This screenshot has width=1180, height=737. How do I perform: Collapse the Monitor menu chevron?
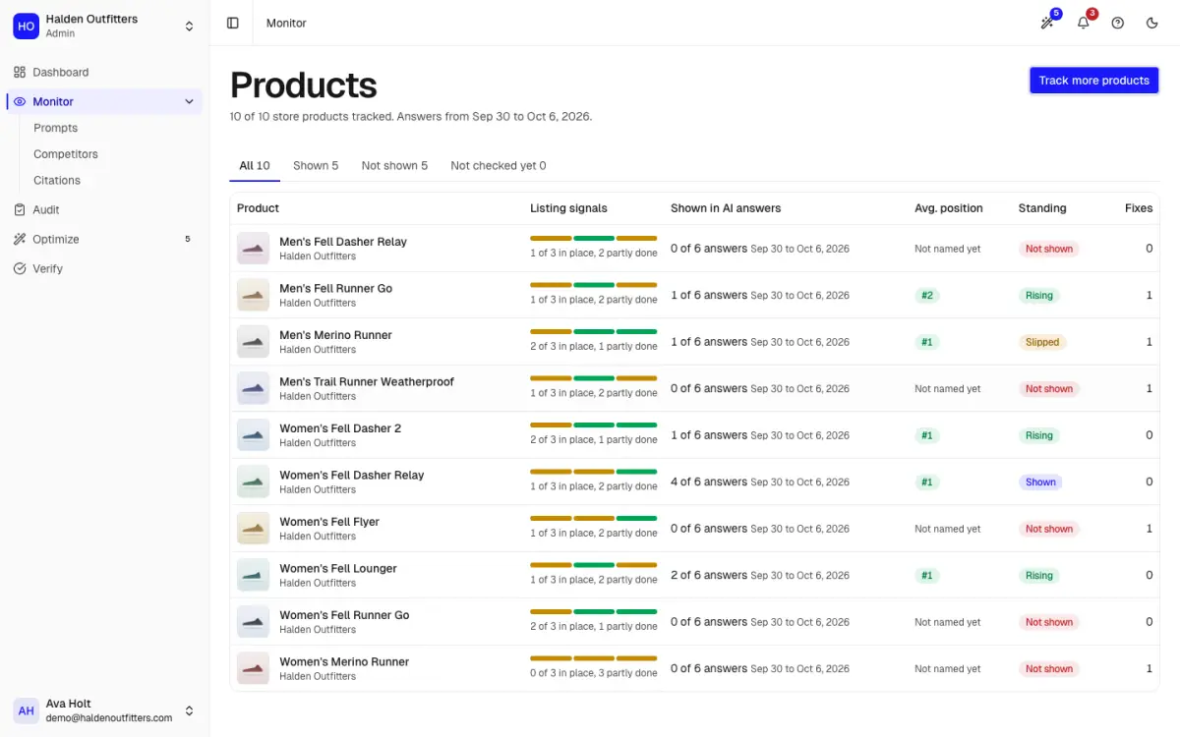(190, 101)
